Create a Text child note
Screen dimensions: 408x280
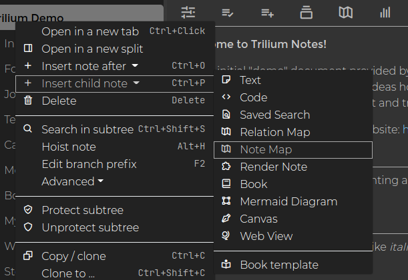tap(293, 80)
